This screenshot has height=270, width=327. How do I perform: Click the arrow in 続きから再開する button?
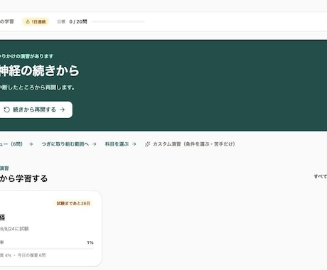click(x=62, y=109)
